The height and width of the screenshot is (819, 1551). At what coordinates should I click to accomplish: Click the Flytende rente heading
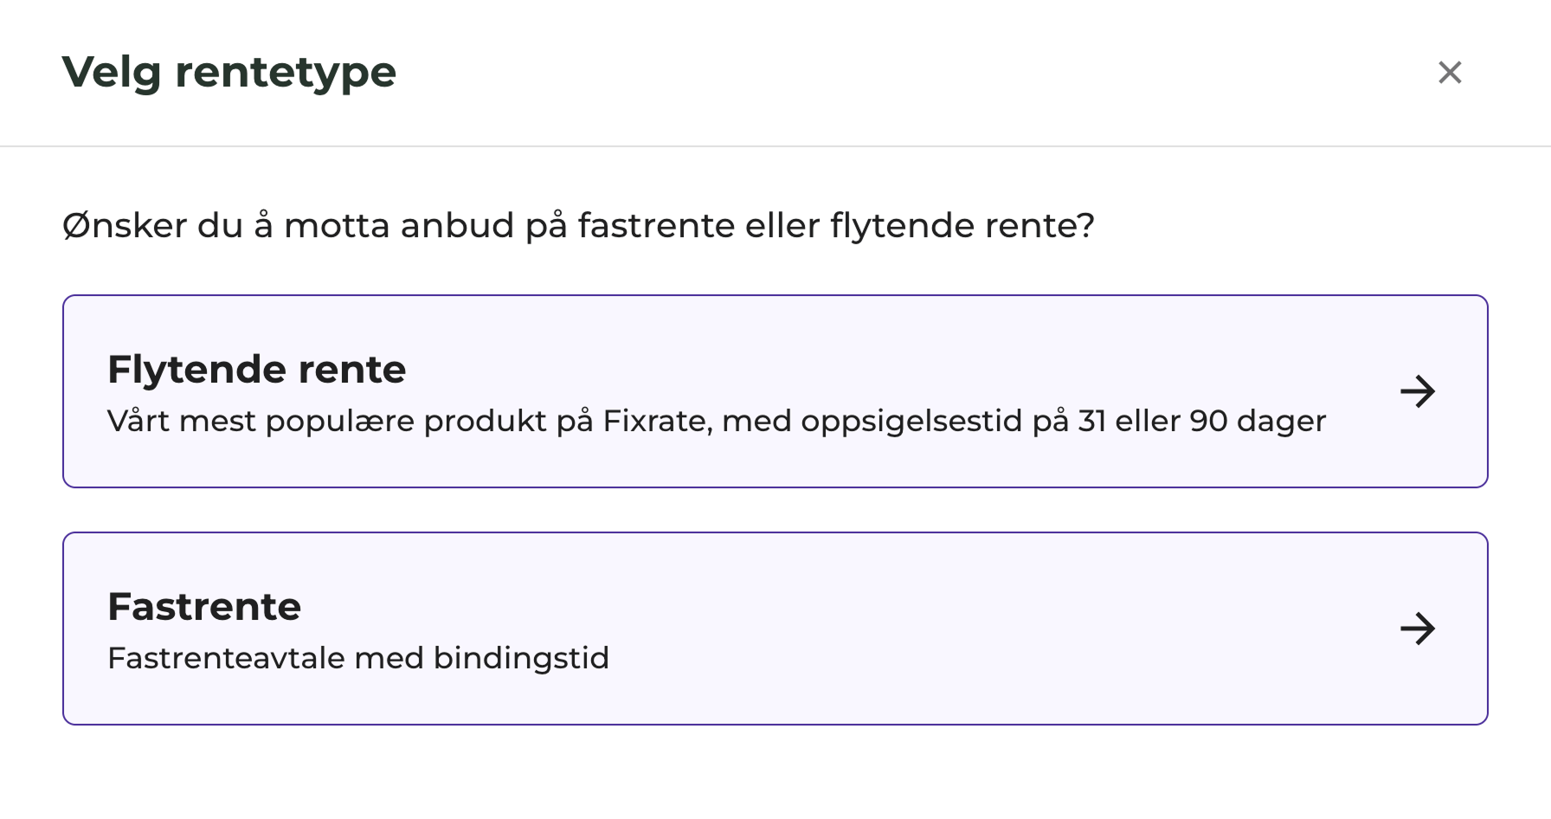[256, 370]
